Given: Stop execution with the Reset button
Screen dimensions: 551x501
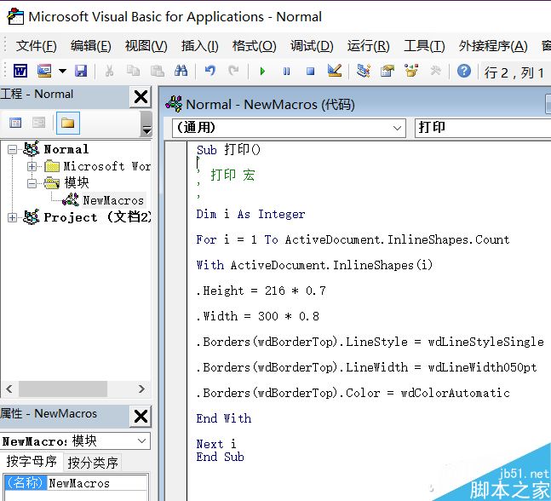Looking at the screenshot, I should [x=310, y=72].
